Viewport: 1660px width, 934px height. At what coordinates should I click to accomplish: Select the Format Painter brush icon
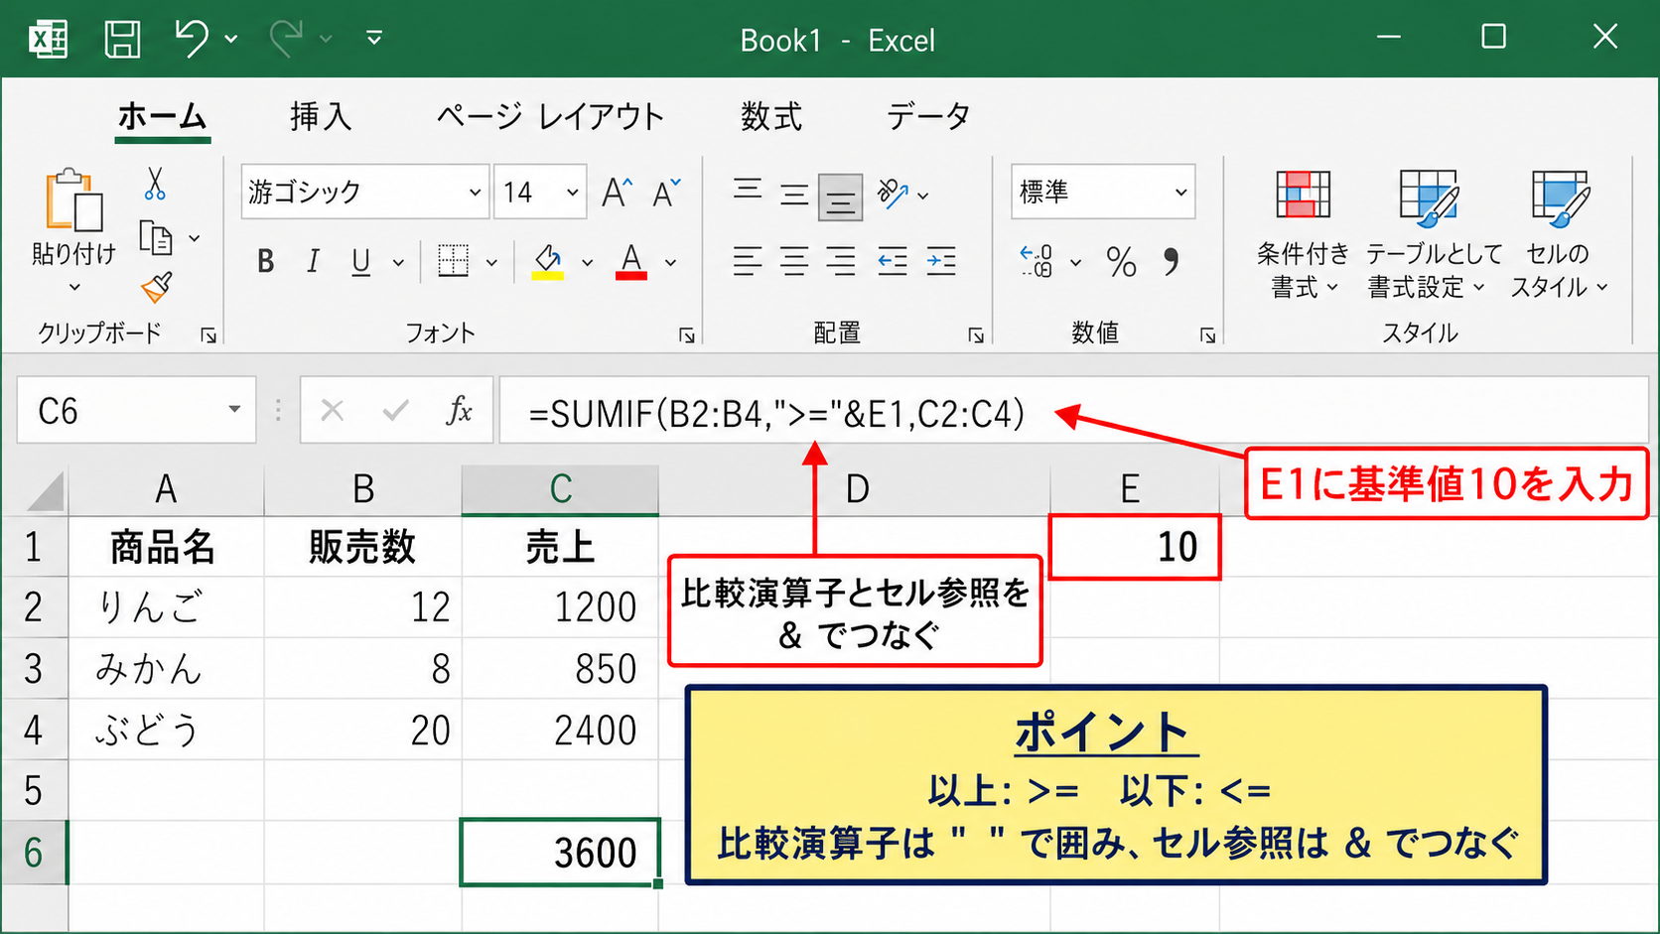(x=156, y=288)
